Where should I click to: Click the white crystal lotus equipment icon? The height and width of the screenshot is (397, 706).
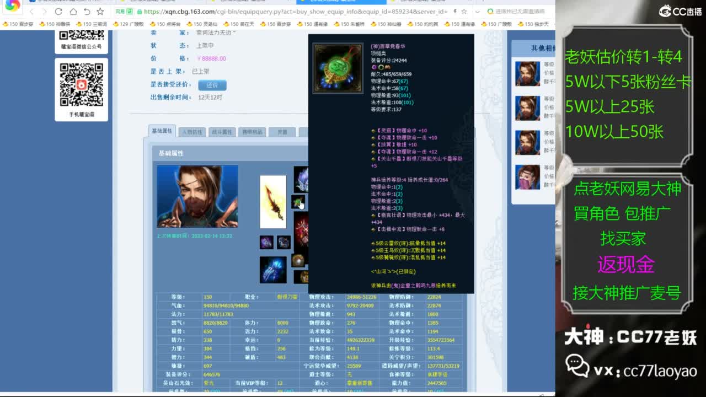click(x=301, y=179)
